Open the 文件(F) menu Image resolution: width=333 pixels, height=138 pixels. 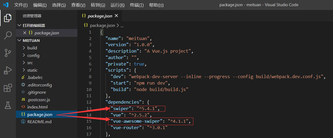(x=21, y=5)
